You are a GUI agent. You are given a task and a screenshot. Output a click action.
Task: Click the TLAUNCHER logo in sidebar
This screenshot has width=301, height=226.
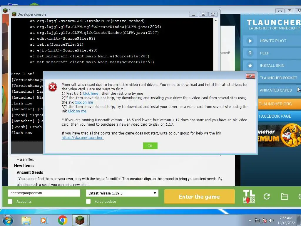click(x=274, y=24)
